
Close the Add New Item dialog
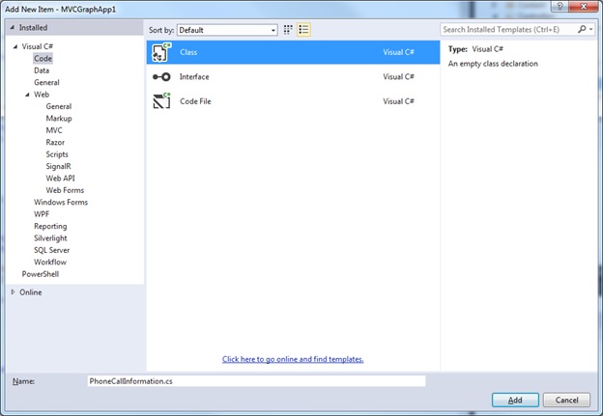[x=583, y=7]
